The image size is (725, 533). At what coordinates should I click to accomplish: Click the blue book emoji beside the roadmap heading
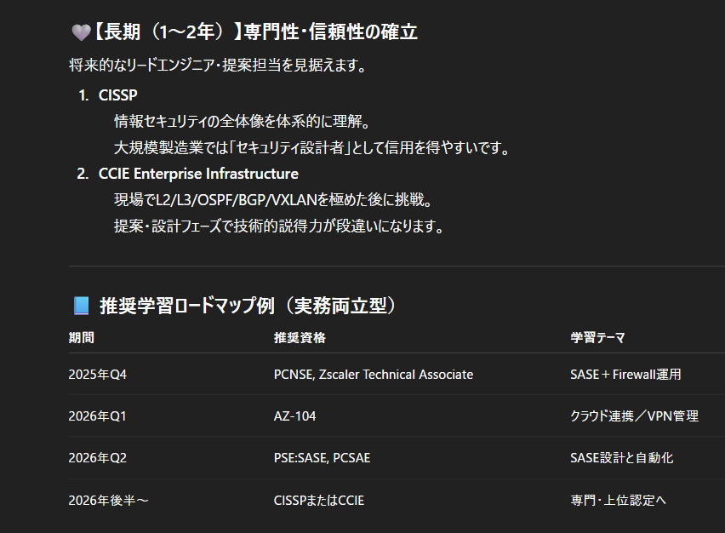coord(81,306)
